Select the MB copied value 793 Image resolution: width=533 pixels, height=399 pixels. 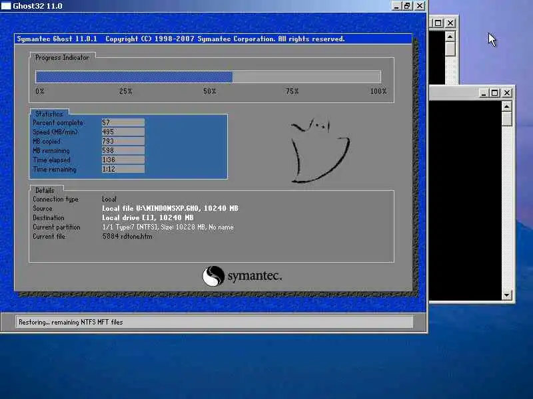tap(123, 141)
